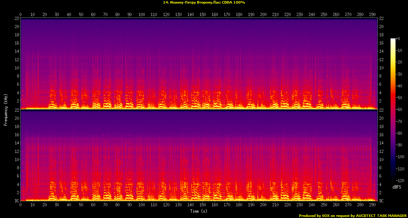The image size is (408, 218).
Task: Click the dBFS label under color scale
Action: 397,187
